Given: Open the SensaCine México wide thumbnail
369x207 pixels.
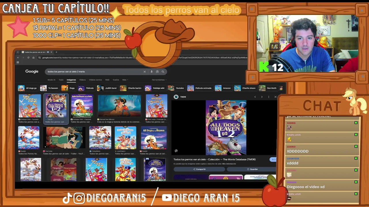Looking at the screenshot, I should tap(119, 106).
